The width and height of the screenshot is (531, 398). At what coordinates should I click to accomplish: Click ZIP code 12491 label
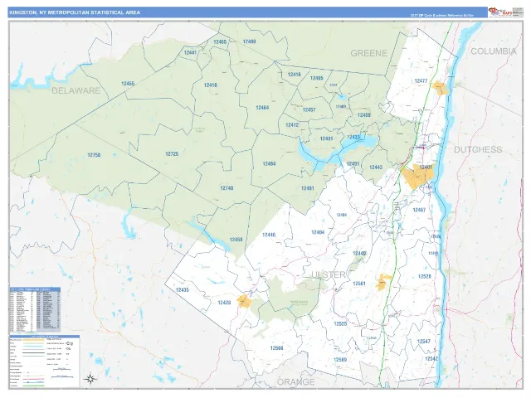click(x=353, y=164)
